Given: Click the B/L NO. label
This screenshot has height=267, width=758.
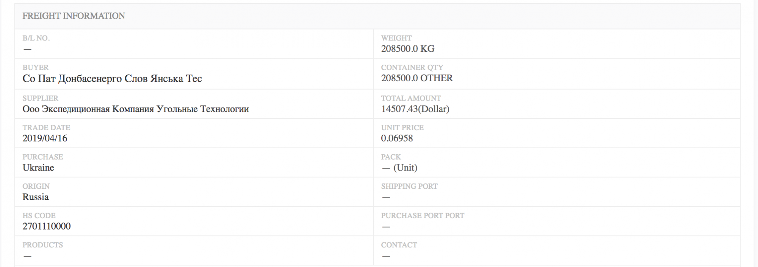Looking at the screenshot, I should 36,38.
